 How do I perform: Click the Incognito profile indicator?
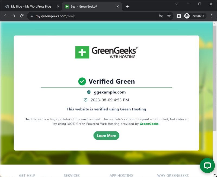pyautogui.click(x=195, y=16)
